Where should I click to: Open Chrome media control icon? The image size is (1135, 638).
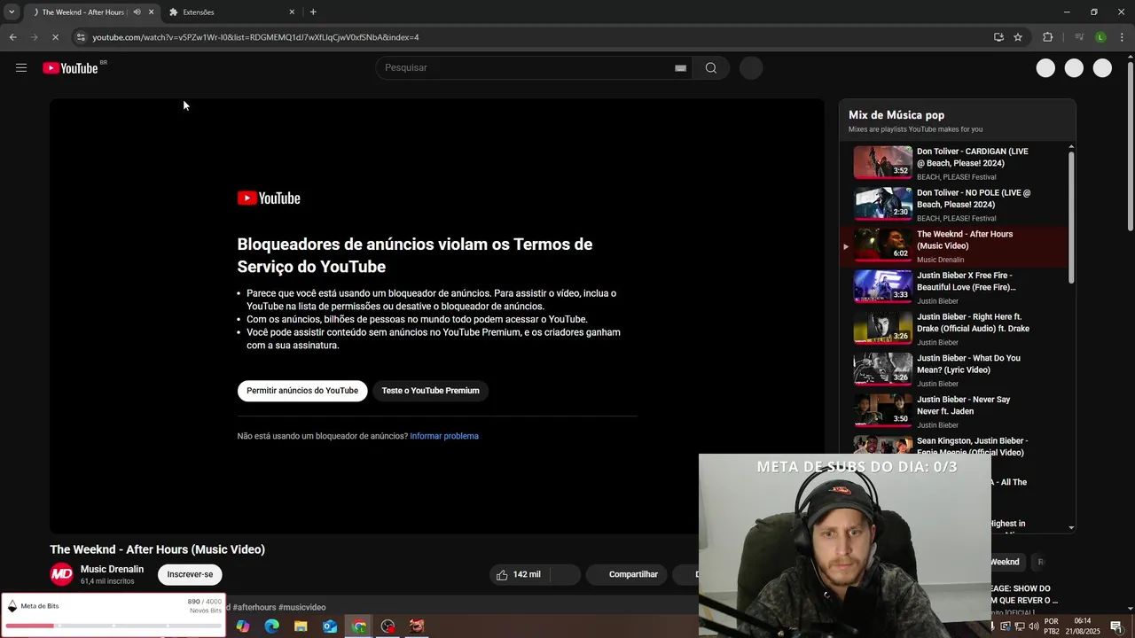click(x=1079, y=37)
